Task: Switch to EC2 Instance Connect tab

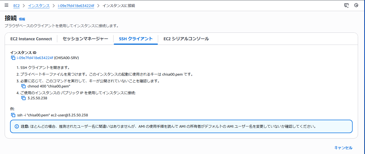Action: [x=31, y=39]
